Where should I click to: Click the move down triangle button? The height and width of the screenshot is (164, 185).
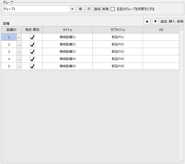(155, 22)
